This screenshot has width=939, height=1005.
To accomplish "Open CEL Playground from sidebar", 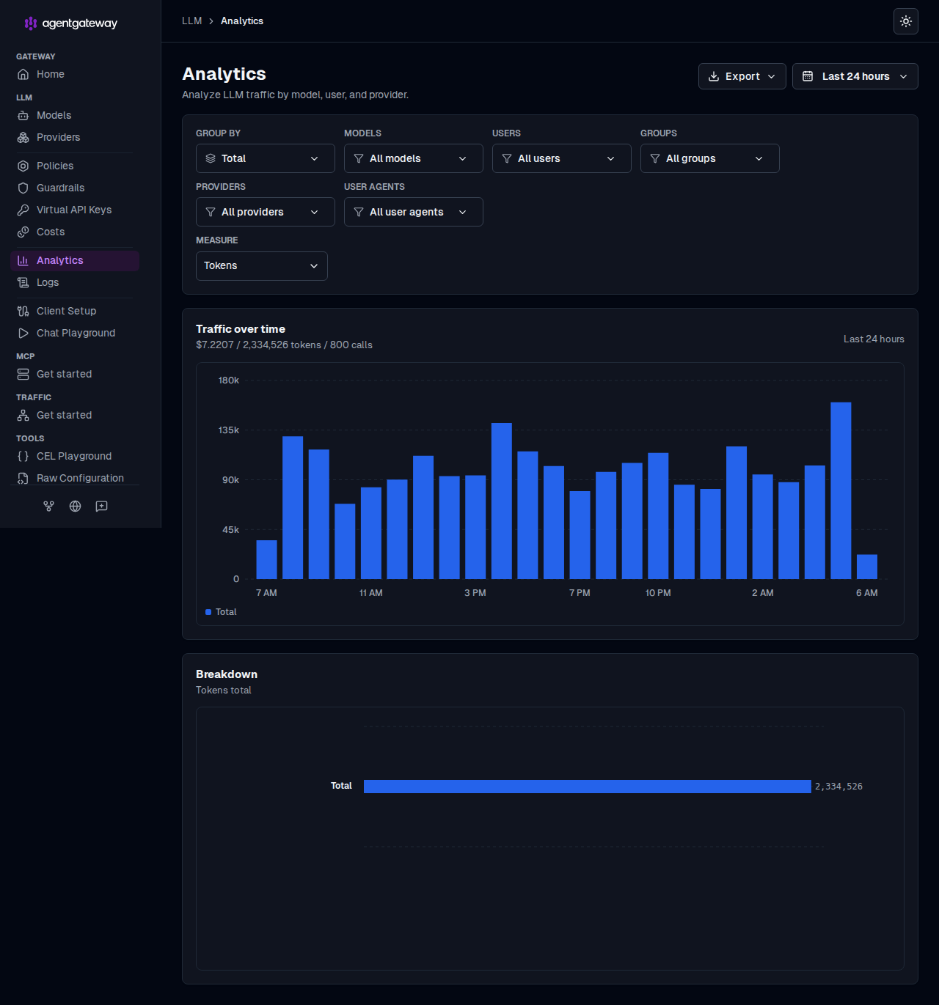I will [x=75, y=456].
